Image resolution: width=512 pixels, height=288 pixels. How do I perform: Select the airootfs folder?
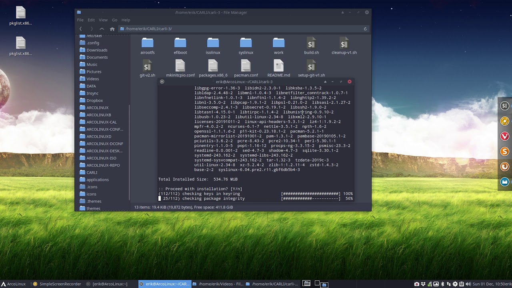[x=148, y=46]
